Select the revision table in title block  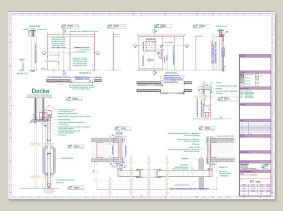pyautogui.click(x=255, y=128)
